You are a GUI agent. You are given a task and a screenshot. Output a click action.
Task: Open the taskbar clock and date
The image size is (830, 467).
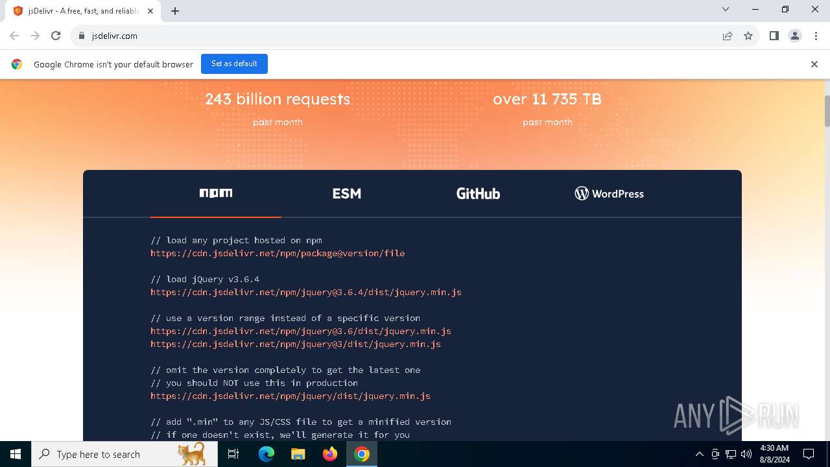774,454
